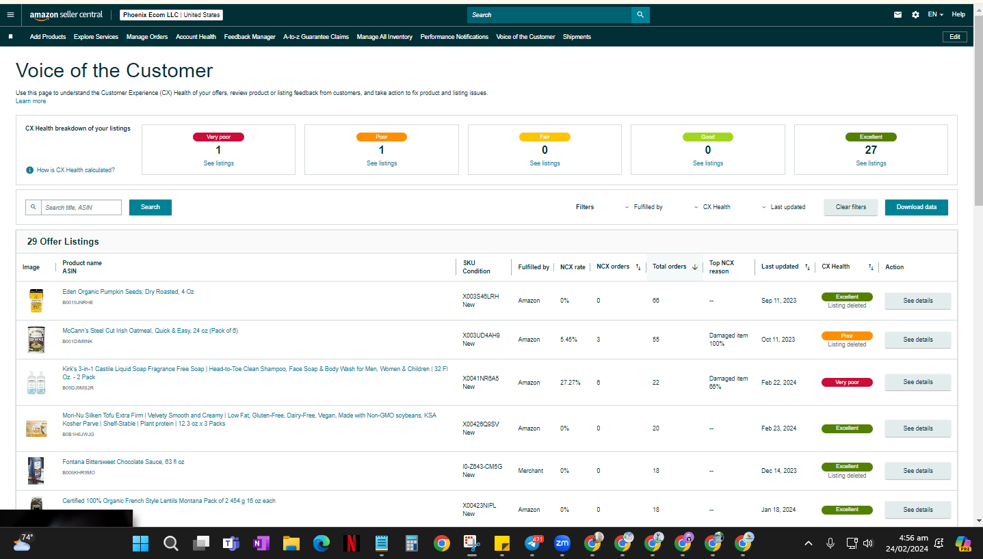
Task: Open Microsoft Edge from the taskbar
Action: pos(321,544)
